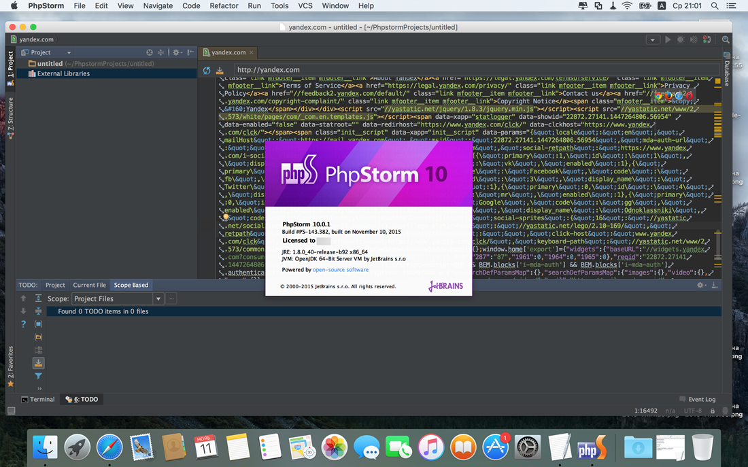Open the Event Log
This screenshot has width=748, height=467.
click(x=698, y=399)
